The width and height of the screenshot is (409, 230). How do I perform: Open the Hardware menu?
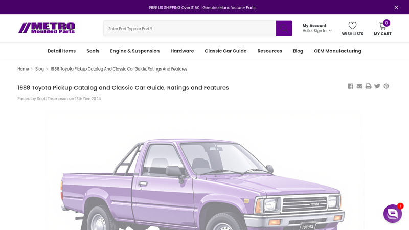[182, 51]
